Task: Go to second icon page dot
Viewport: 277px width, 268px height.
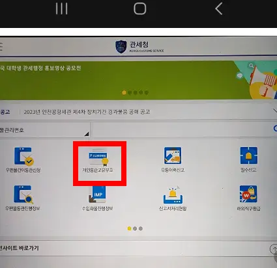Action: pyautogui.click(x=135, y=228)
